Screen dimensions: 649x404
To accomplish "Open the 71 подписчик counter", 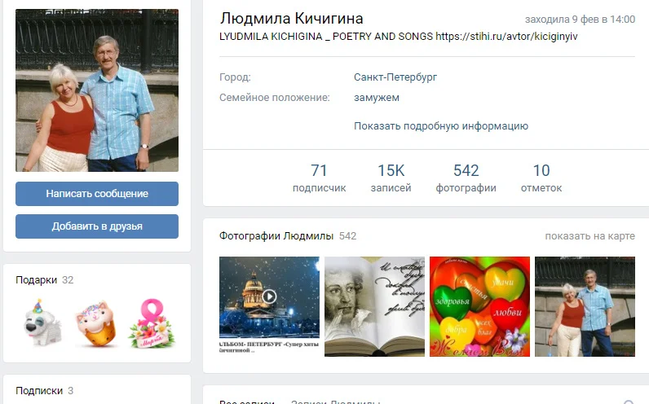I will click(x=319, y=178).
